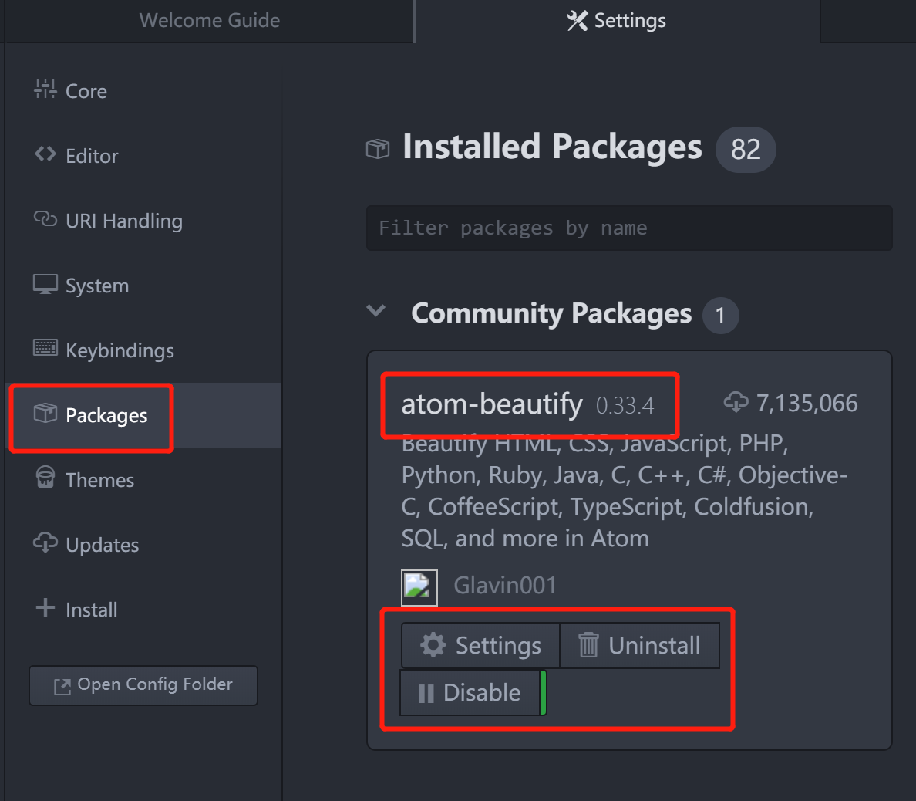Click the Keybindings keyboard icon

[45, 348]
